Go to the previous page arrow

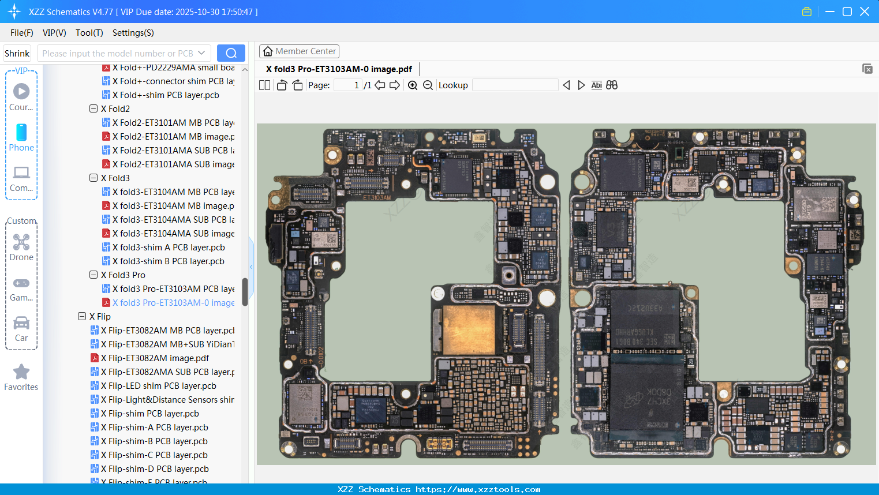[x=380, y=85]
